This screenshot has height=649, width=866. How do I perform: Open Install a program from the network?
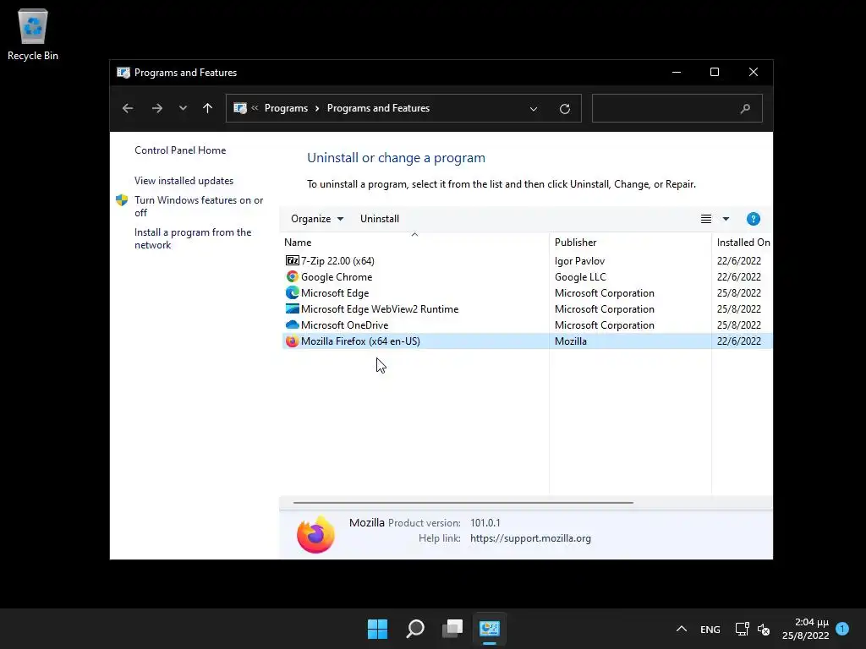pos(193,238)
